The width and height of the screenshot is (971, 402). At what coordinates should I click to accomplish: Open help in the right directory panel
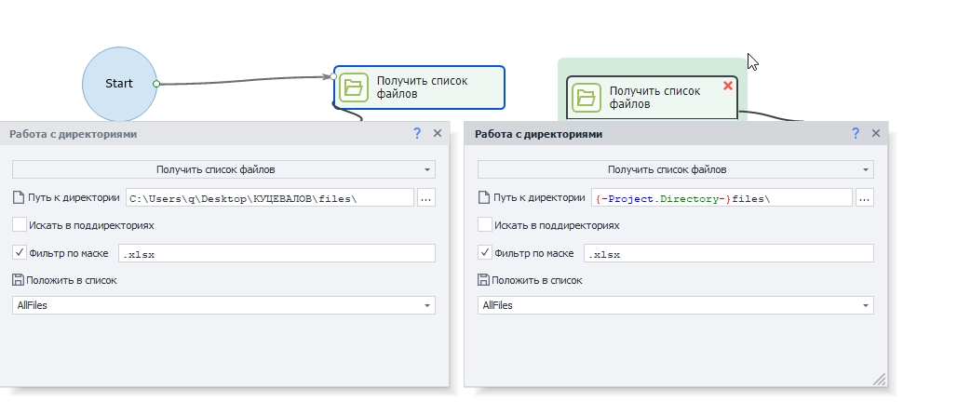click(855, 134)
